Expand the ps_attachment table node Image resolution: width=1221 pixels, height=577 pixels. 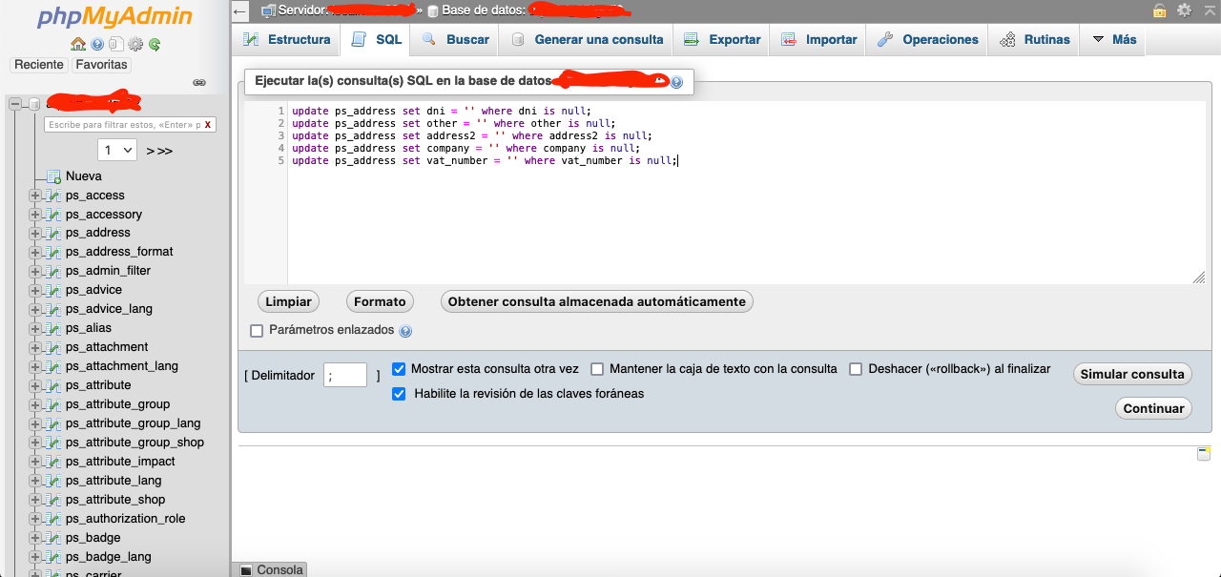[x=35, y=347]
